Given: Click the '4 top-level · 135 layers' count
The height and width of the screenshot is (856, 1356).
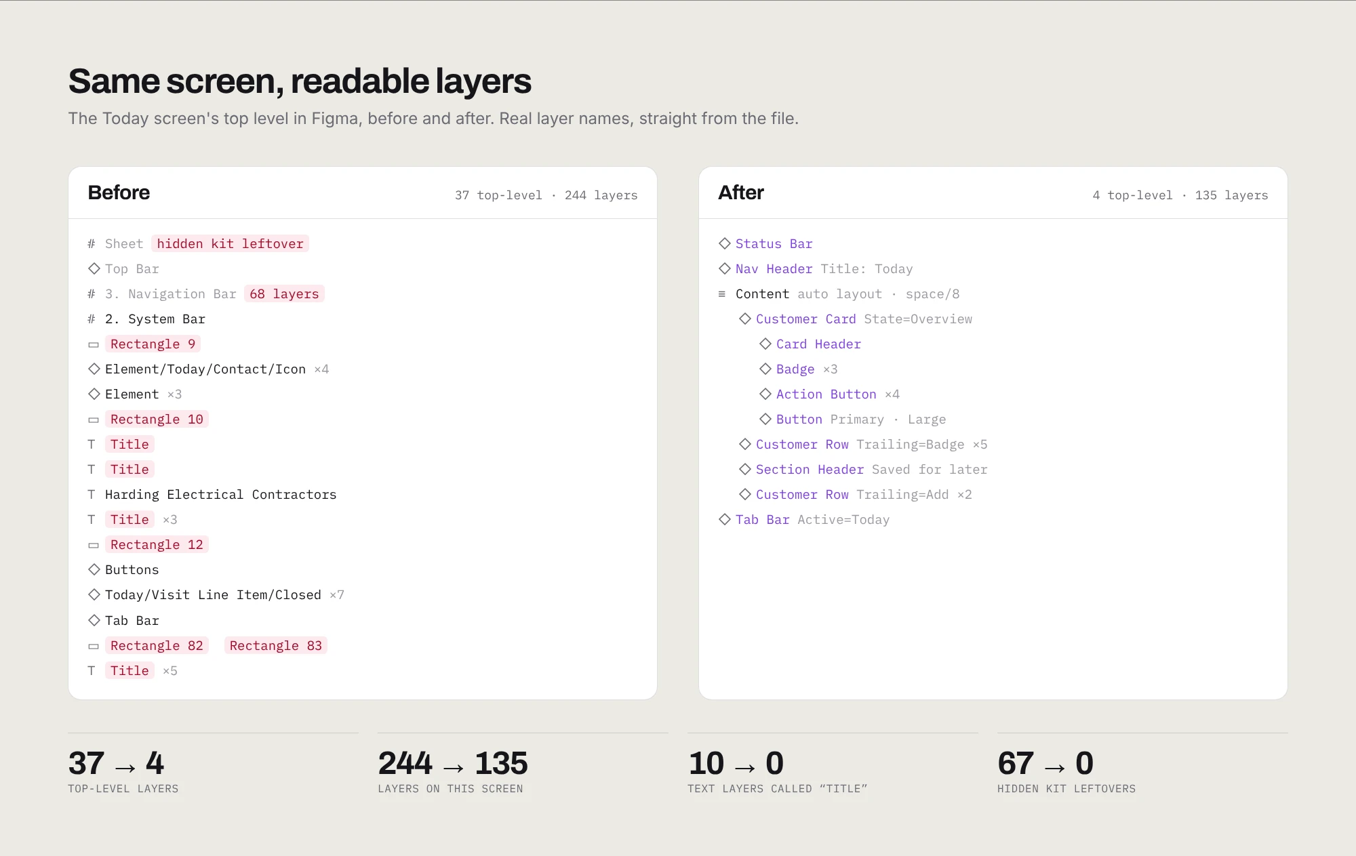Looking at the screenshot, I should point(1180,195).
